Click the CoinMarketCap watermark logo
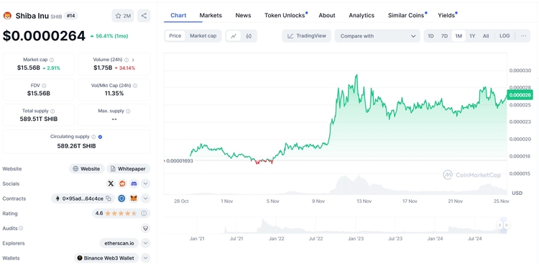 (x=471, y=175)
